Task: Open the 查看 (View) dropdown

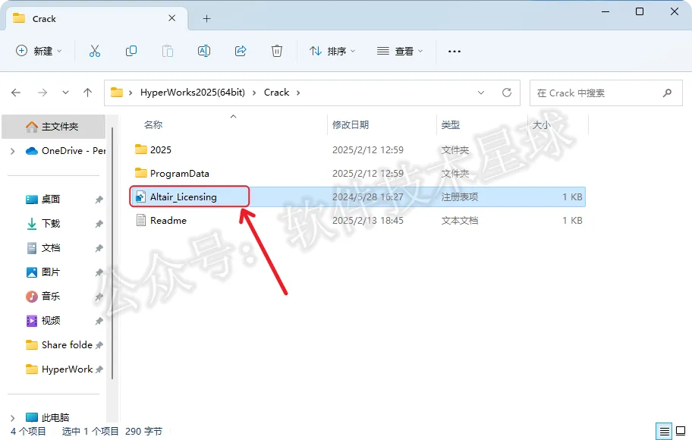Action: 400,51
